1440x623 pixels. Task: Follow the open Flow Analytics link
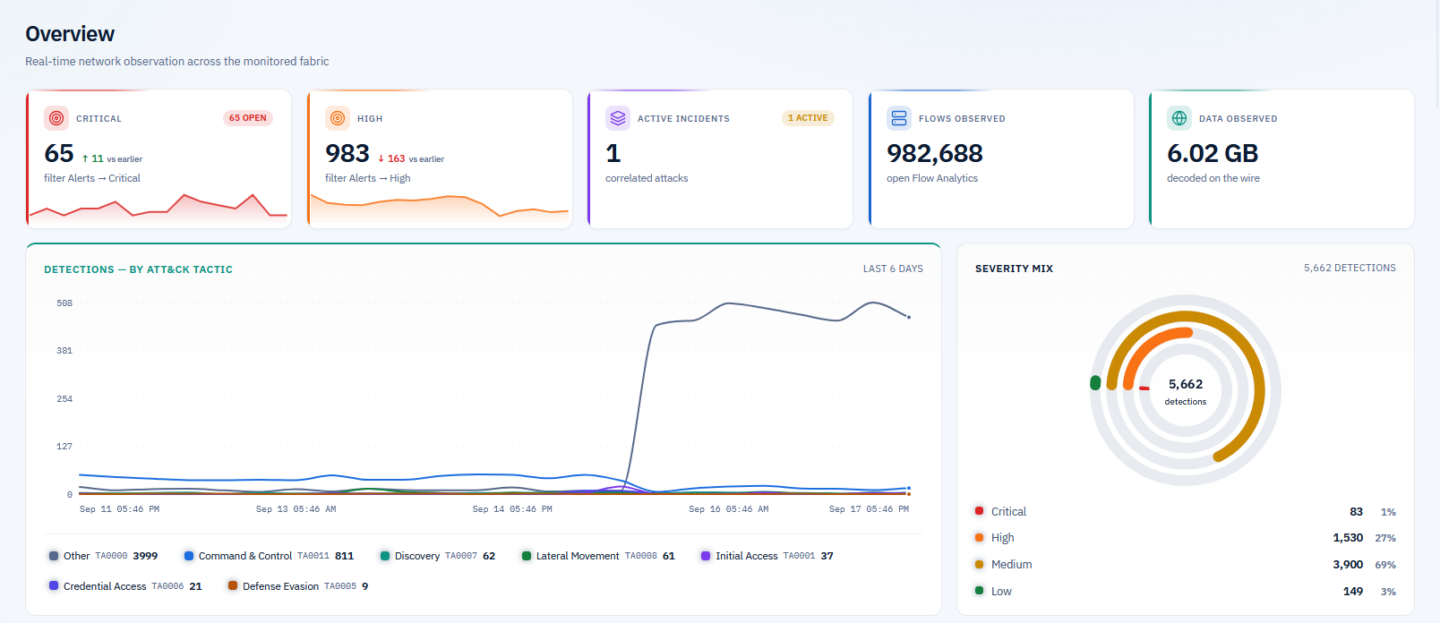[x=932, y=178]
